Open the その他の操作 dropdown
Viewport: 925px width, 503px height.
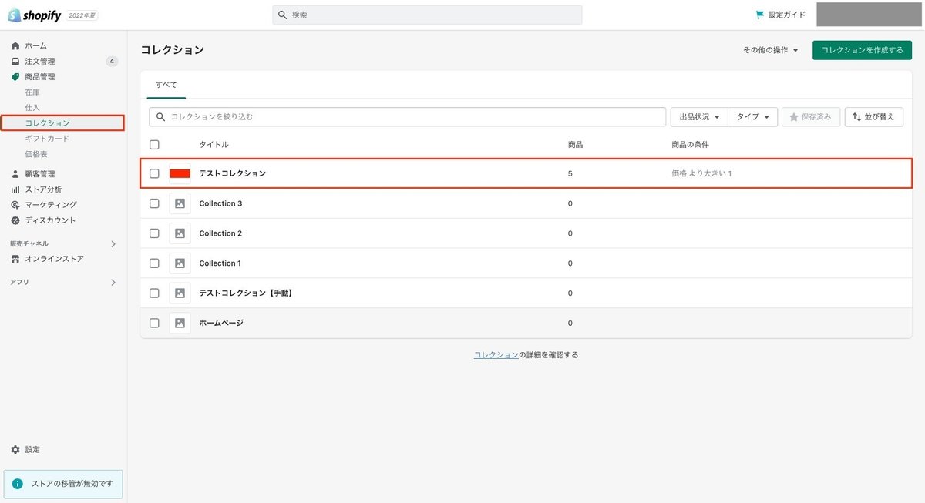[770, 50]
